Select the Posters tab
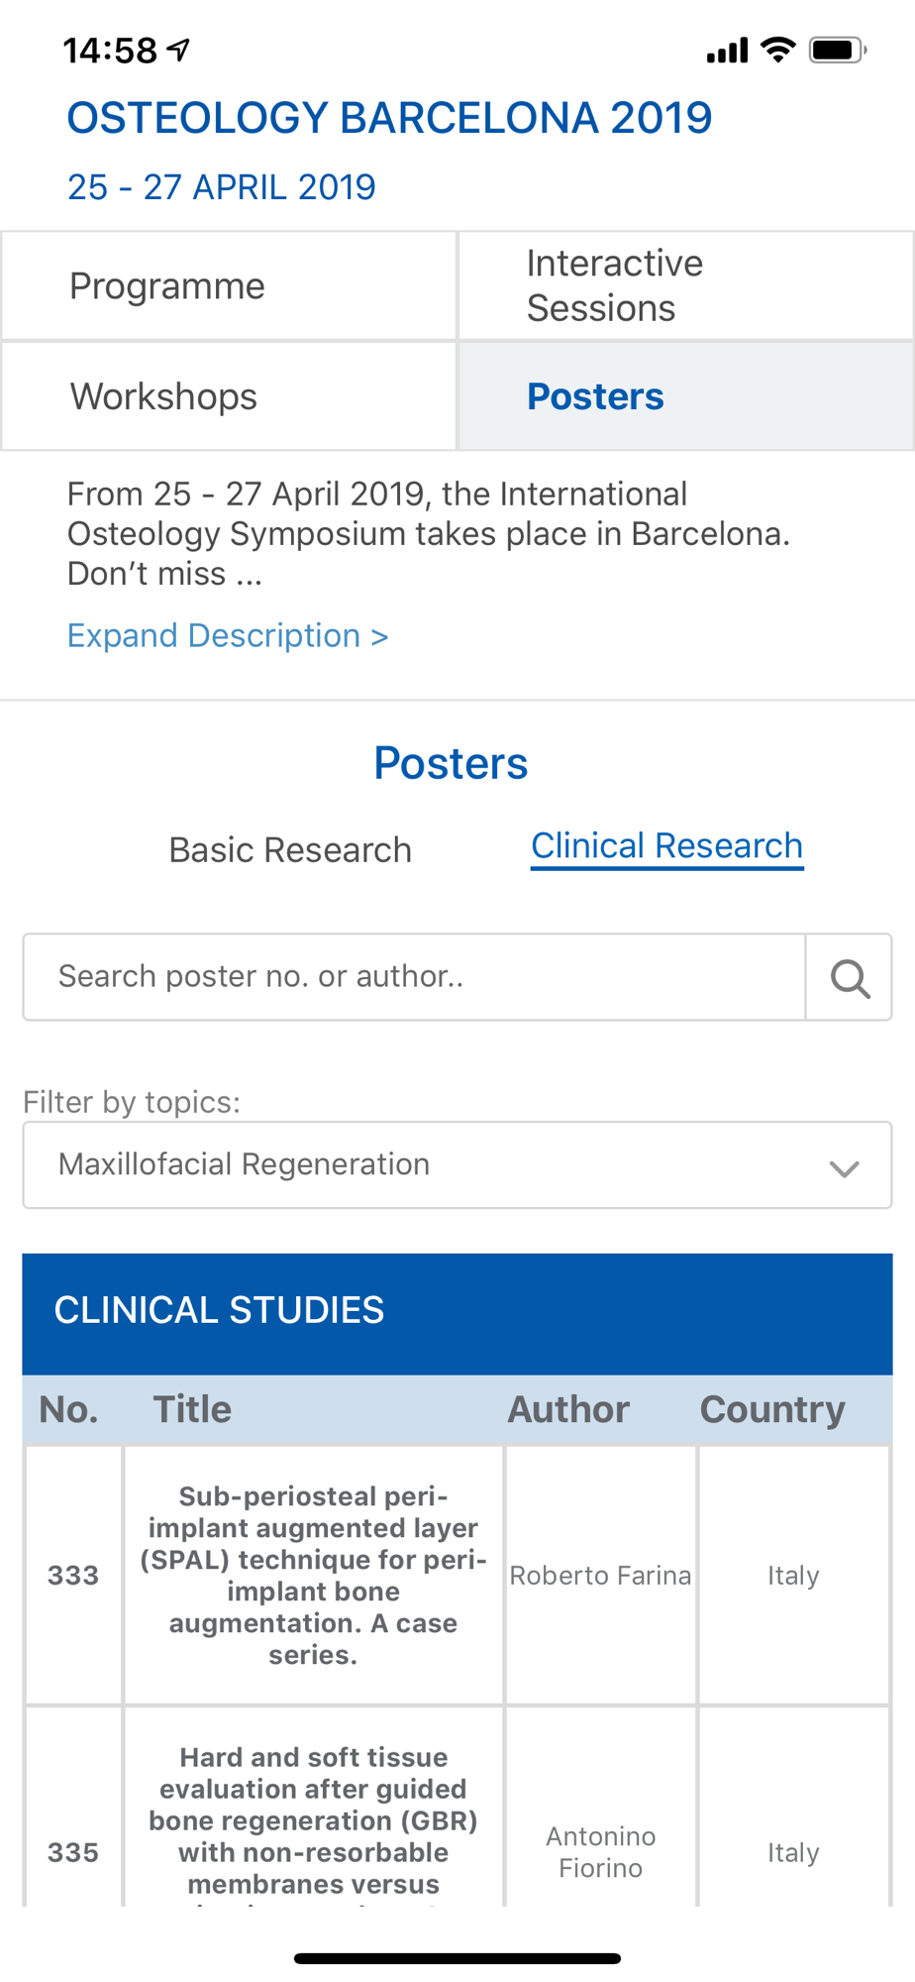The width and height of the screenshot is (915, 1982). (x=685, y=396)
